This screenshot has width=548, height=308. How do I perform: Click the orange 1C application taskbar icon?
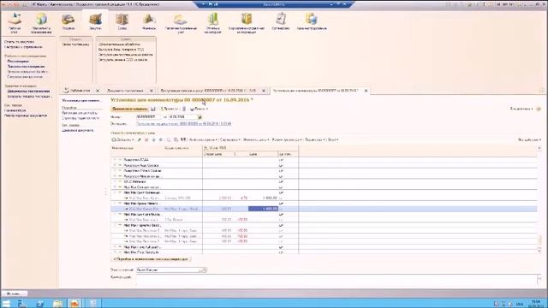[x=74, y=304]
